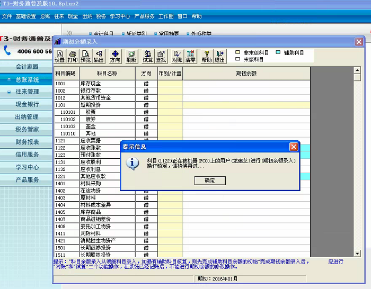Click the 退出 exit icon
This screenshot has height=289, width=371.
click(x=219, y=57)
